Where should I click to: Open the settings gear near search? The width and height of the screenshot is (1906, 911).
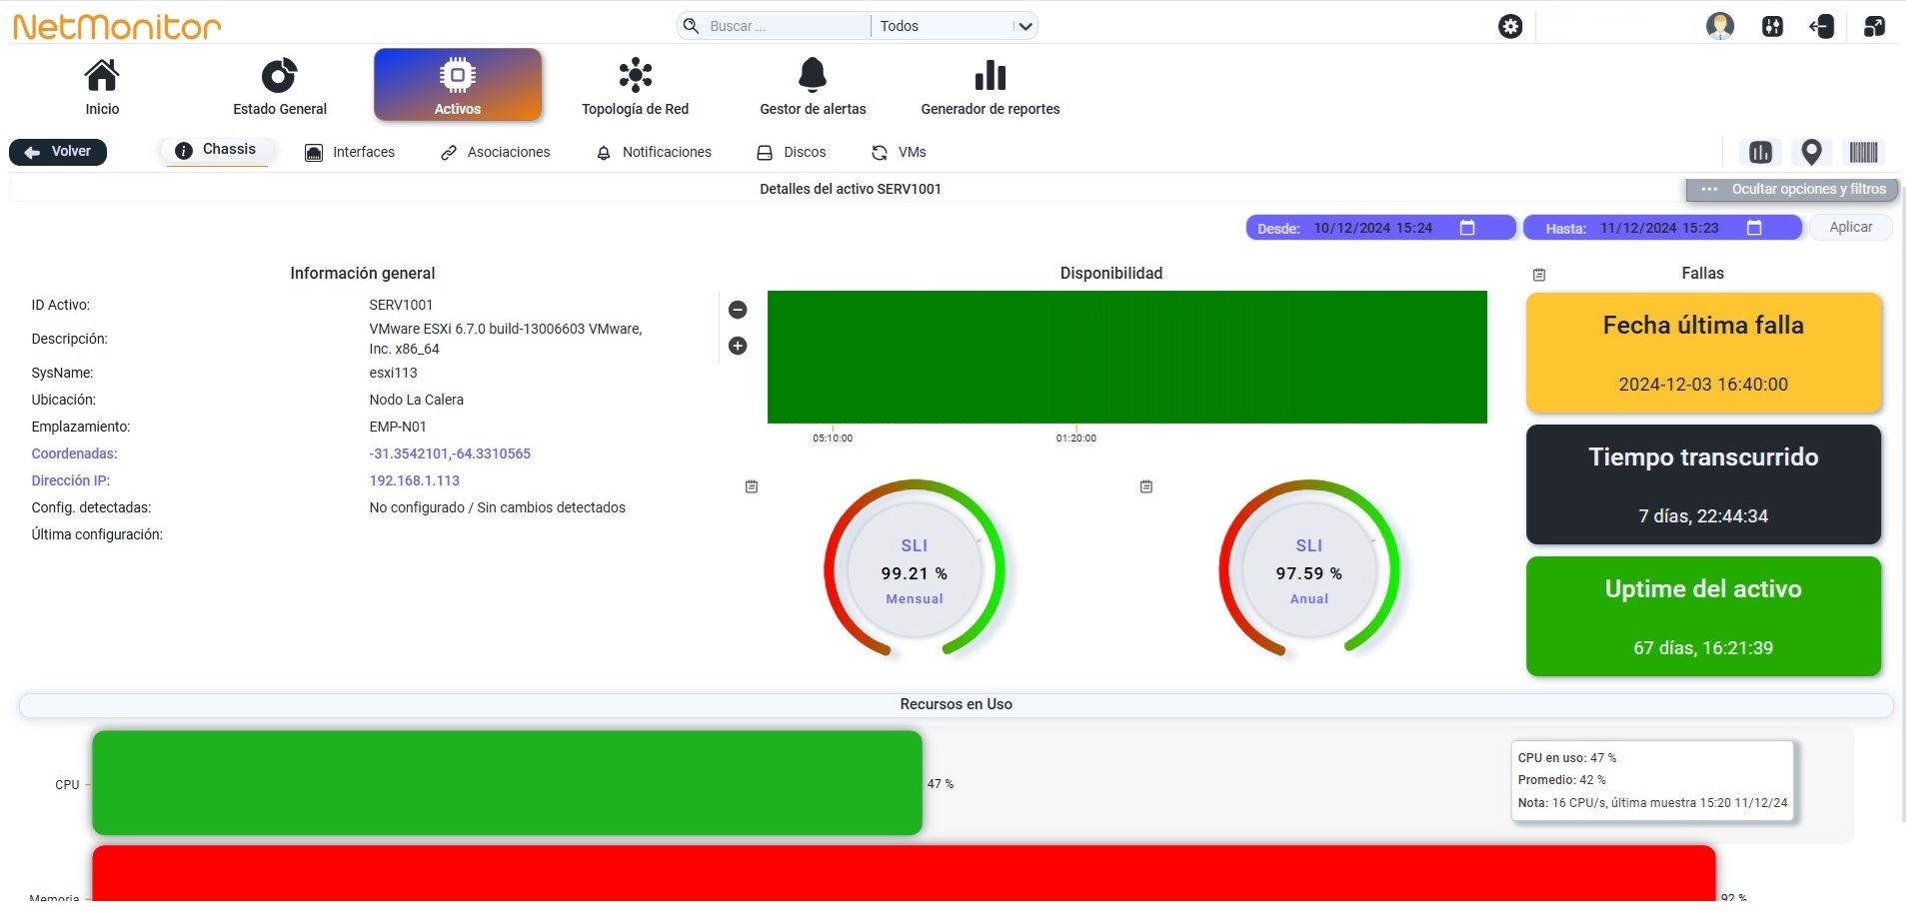coord(1510,26)
